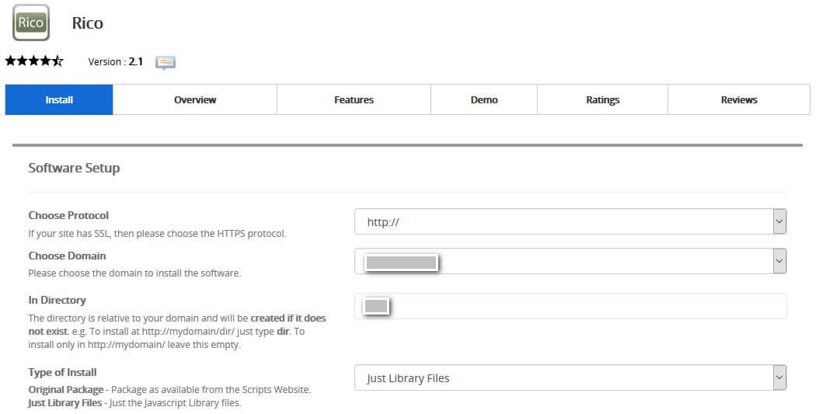Viewport: 819px width, 414px height.
Task: Open the Features tab
Action: point(354,99)
